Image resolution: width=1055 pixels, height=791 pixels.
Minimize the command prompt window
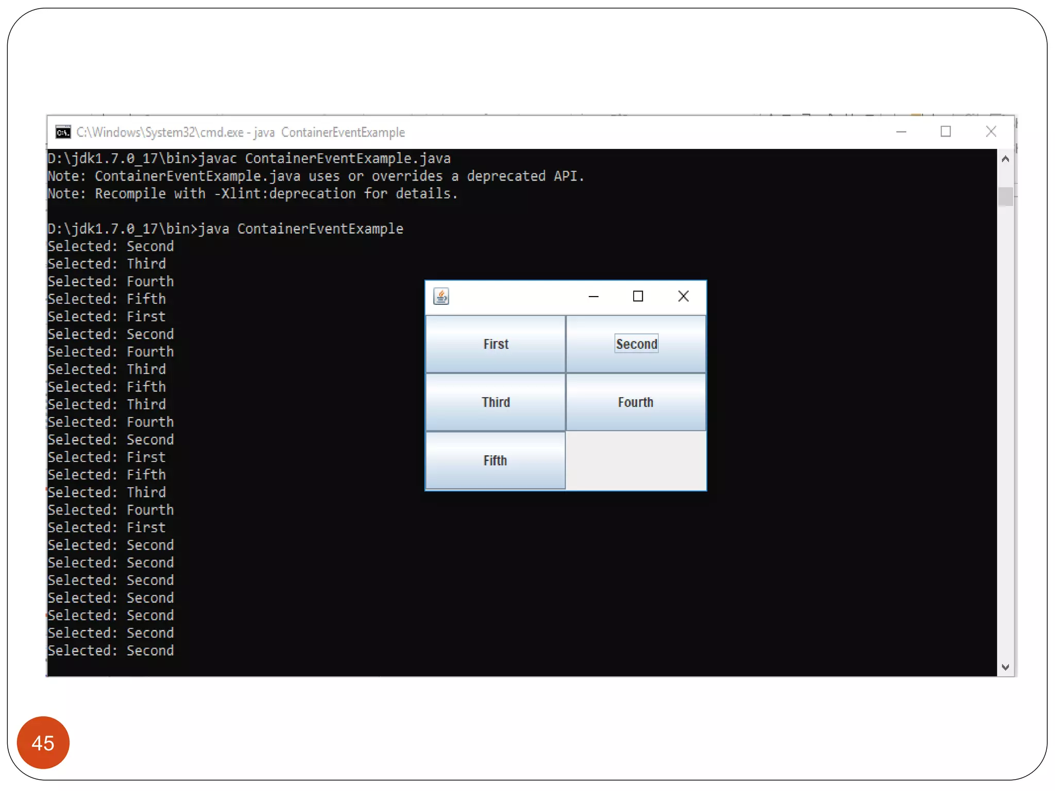(901, 132)
